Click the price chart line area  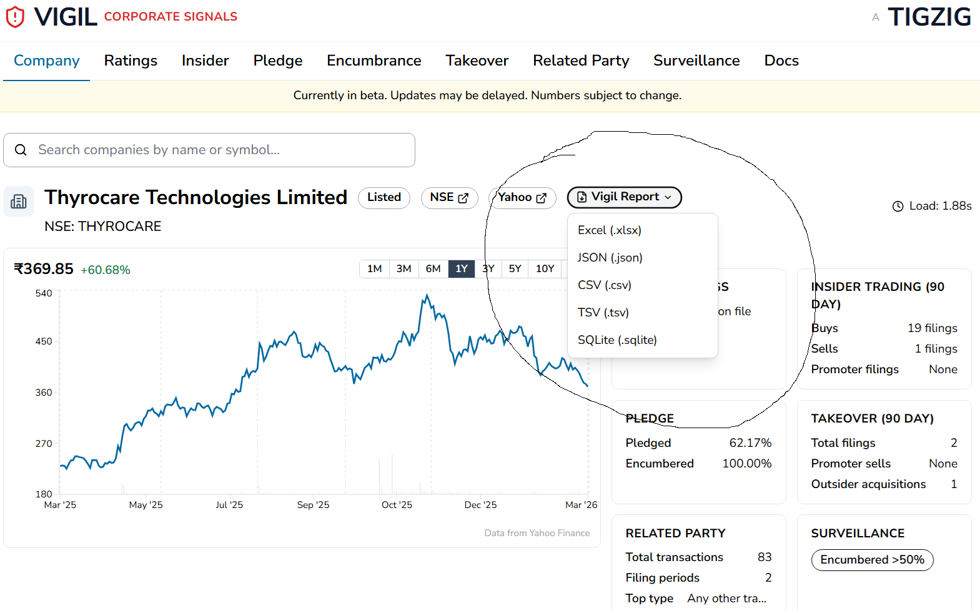pos(324,393)
